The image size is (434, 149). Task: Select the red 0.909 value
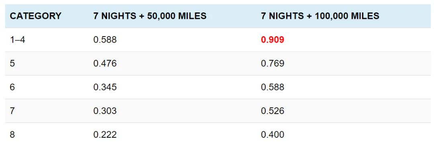(x=272, y=40)
